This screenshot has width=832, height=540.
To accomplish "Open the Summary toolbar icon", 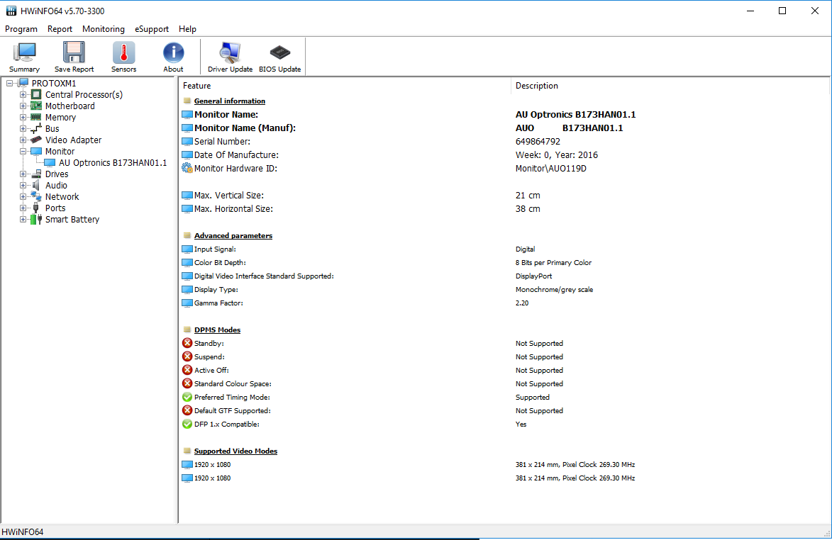I will pyautogui.click(x=24, y=57).
